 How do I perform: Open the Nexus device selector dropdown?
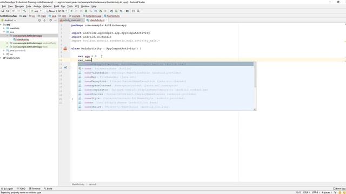tap(56, 11)
